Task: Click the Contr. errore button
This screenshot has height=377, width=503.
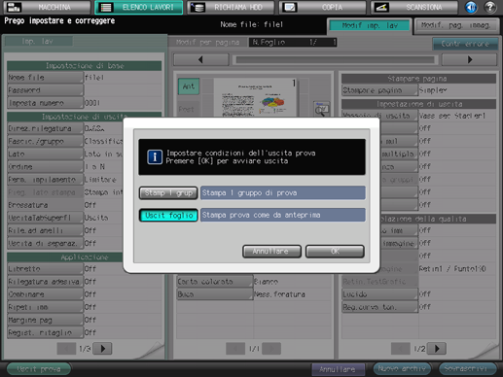Action: [x=465, y=44]
